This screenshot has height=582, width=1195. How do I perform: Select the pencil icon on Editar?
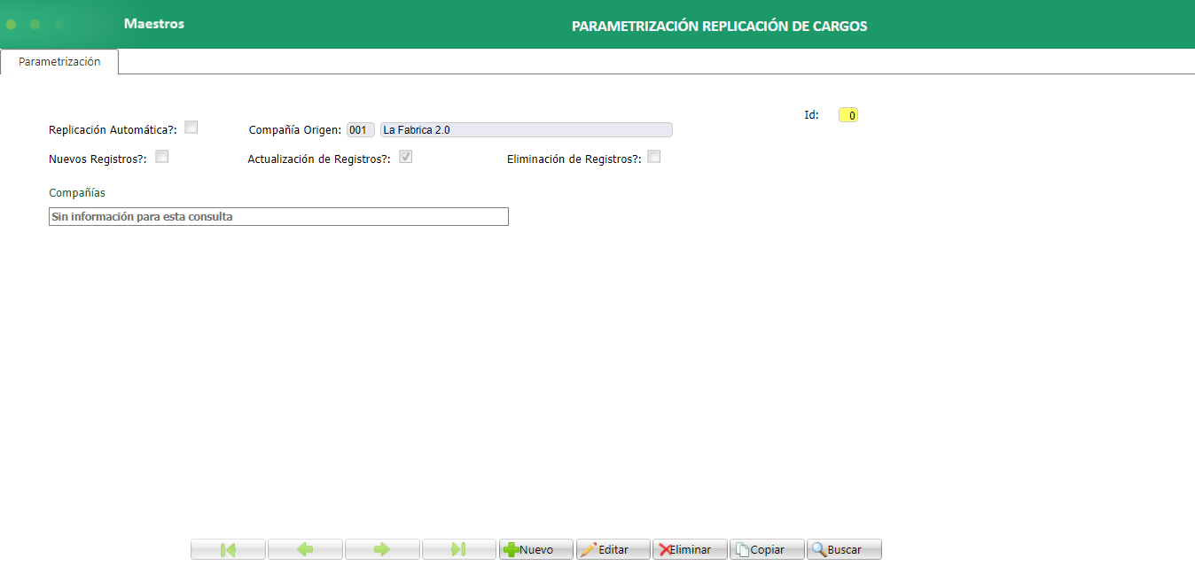pos(590,549)
